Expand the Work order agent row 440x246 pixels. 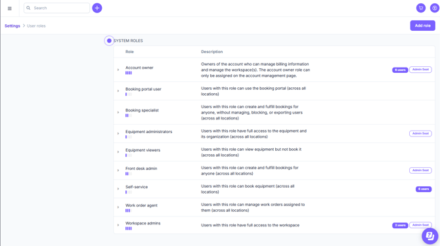(x=118, y=207)
